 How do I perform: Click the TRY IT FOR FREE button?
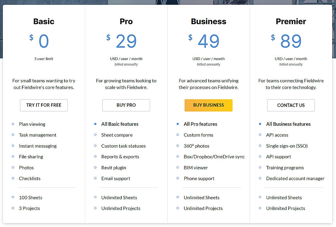tap(44, 105)
